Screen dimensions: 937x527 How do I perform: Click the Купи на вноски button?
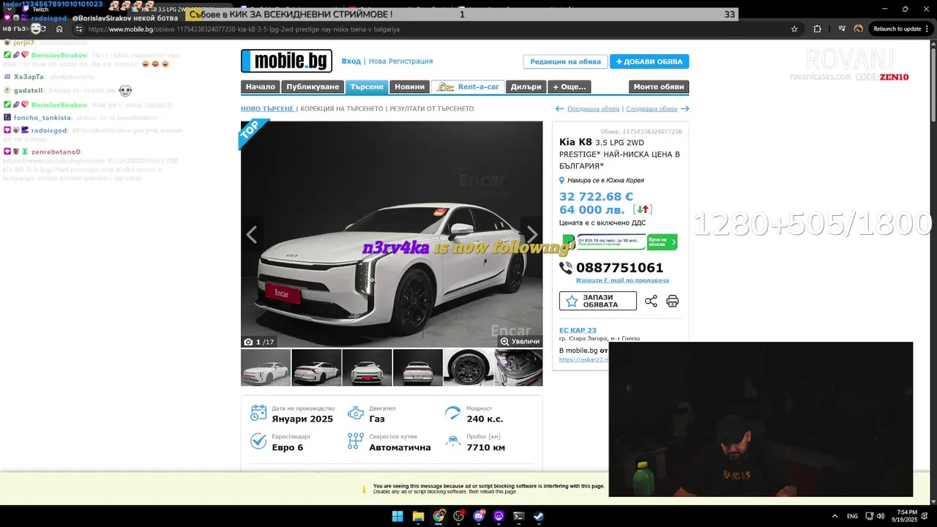[x=662, y=242]
